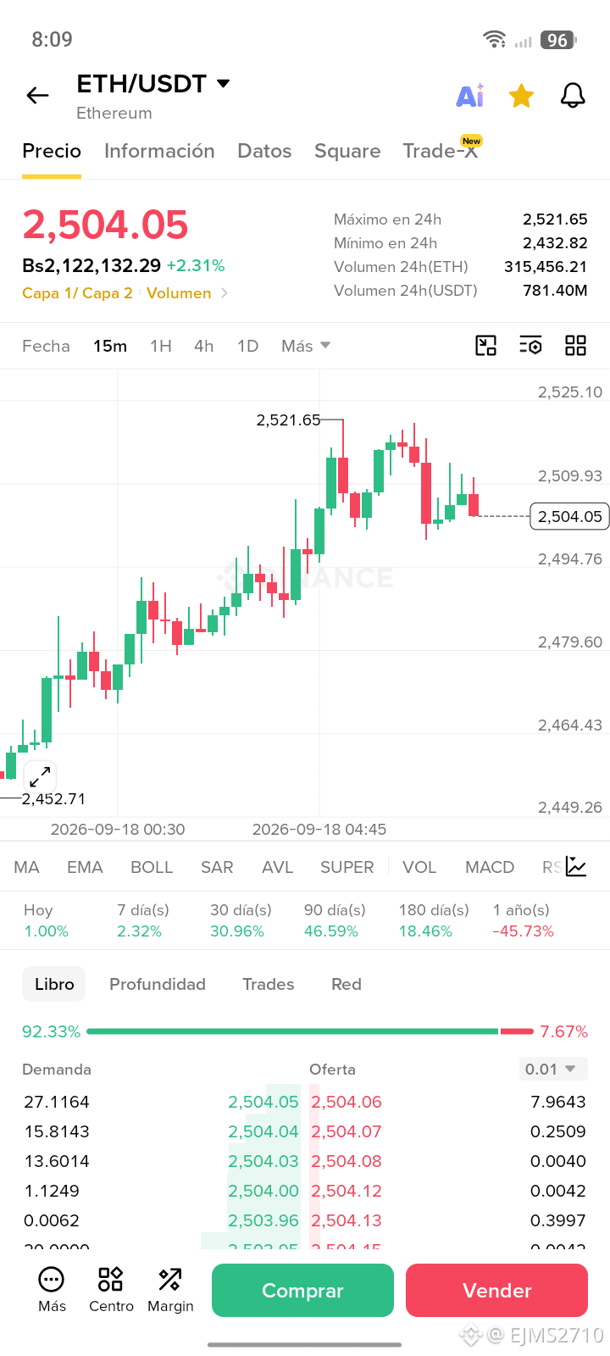Screen dimensions: 610x1356
Task: Toggle the favorite star icon
Action: [x=521, y=96]
